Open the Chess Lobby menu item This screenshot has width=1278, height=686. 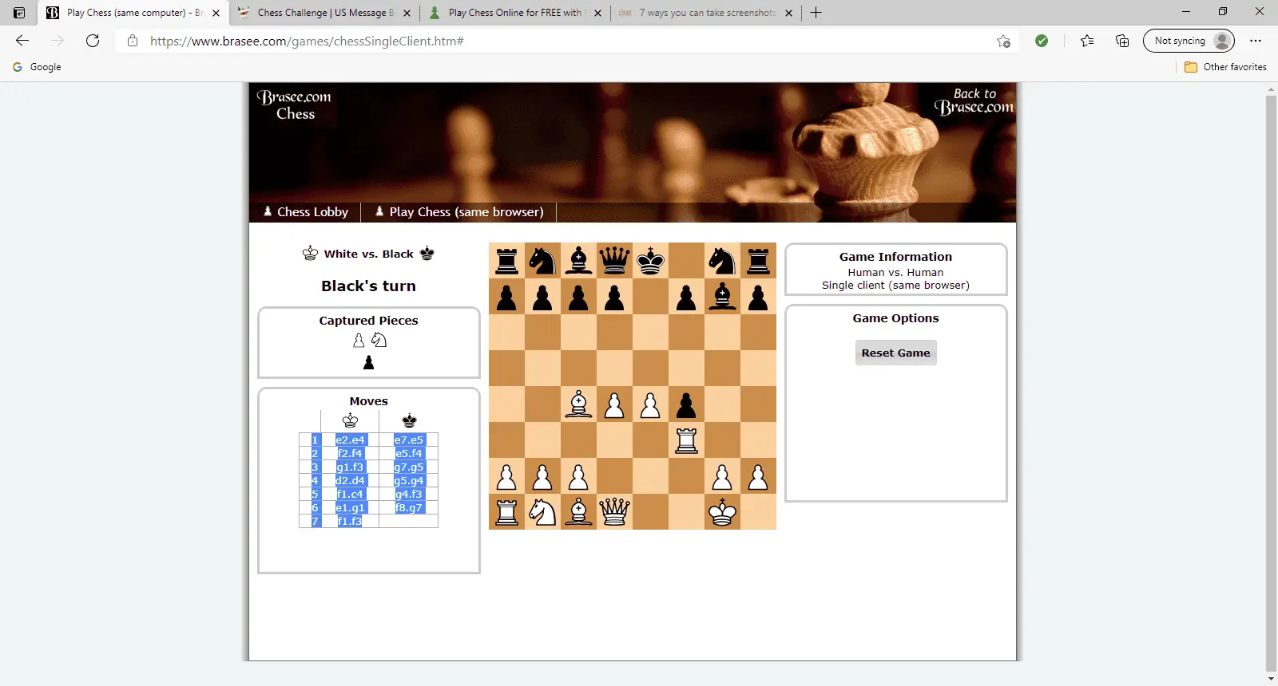(306, 212)
